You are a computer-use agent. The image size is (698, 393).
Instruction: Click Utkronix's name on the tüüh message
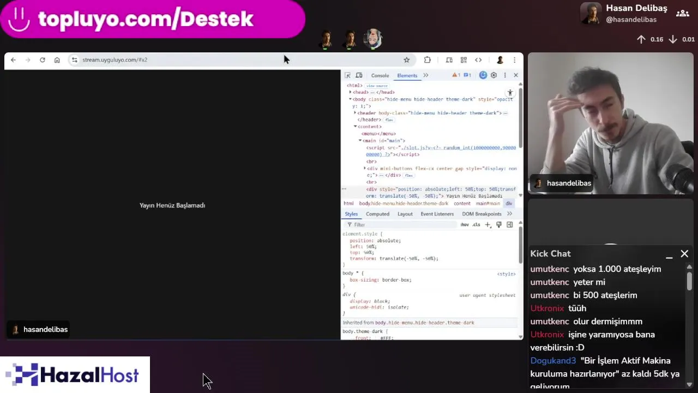547,308
